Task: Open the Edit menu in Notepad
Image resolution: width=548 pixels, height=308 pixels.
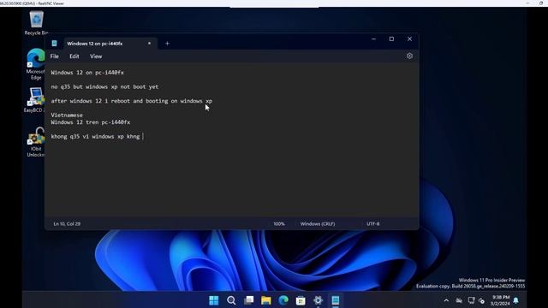Action: point(74,56)
